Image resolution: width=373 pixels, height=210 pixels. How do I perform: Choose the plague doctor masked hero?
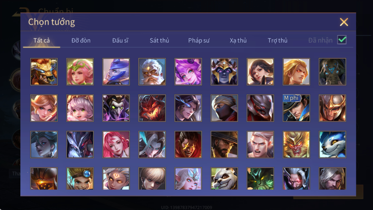tap(116, 108)
